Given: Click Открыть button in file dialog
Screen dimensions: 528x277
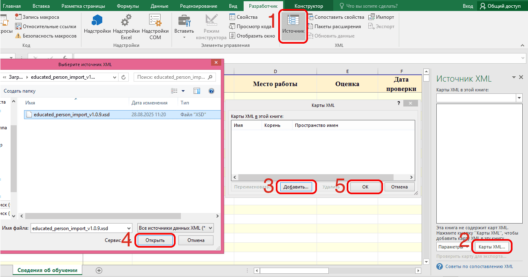Looking at the screenshot, I should click(x=155, y=240).
